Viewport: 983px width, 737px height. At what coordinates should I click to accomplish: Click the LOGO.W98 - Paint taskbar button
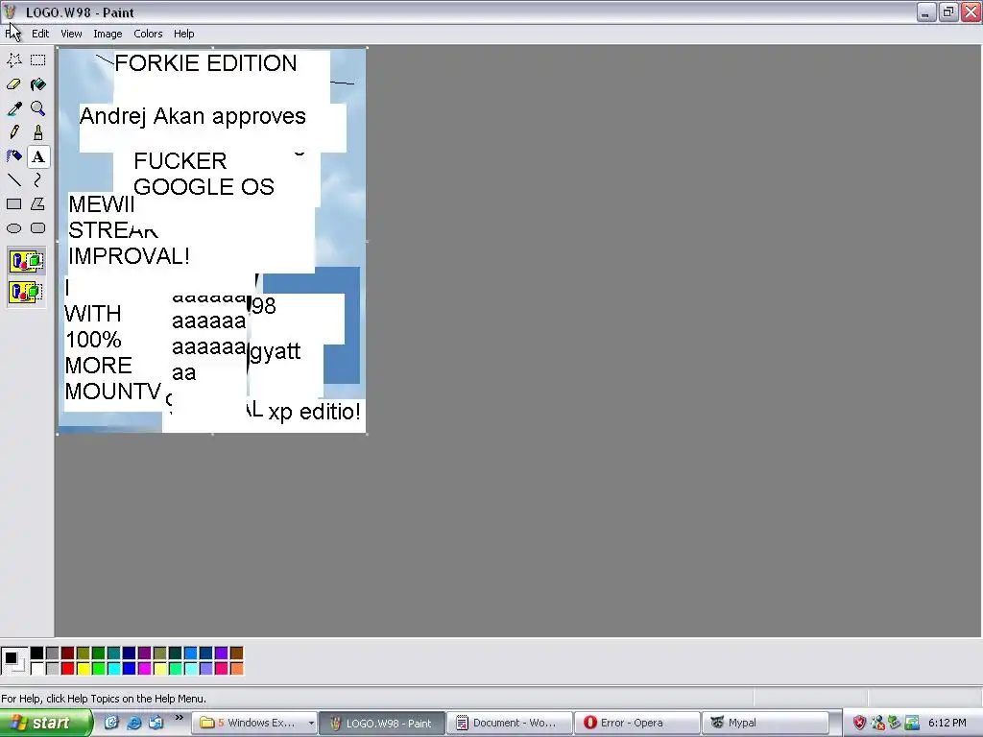[x=381, y=724]
